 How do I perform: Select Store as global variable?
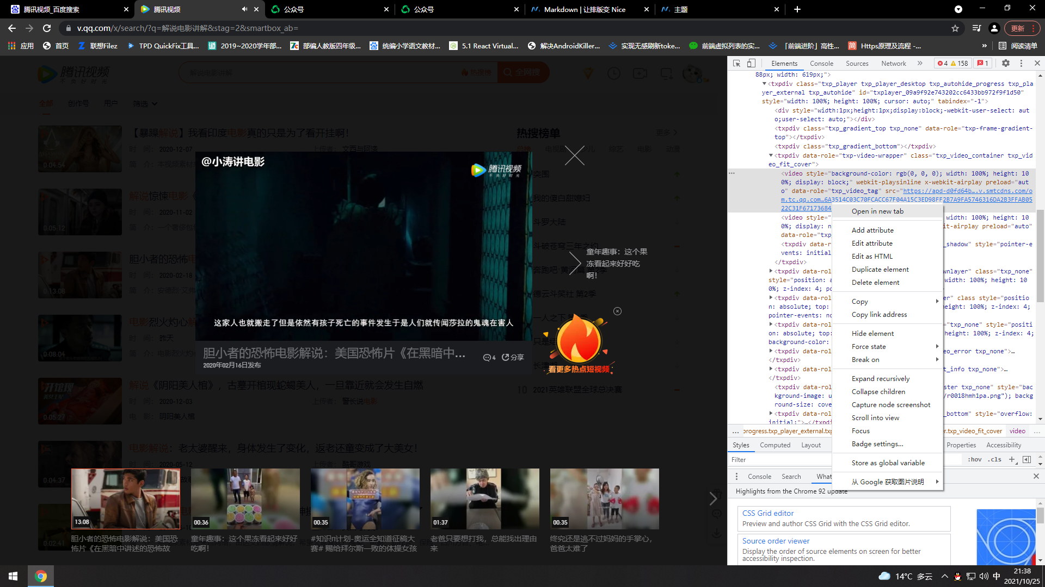[888, 463]
